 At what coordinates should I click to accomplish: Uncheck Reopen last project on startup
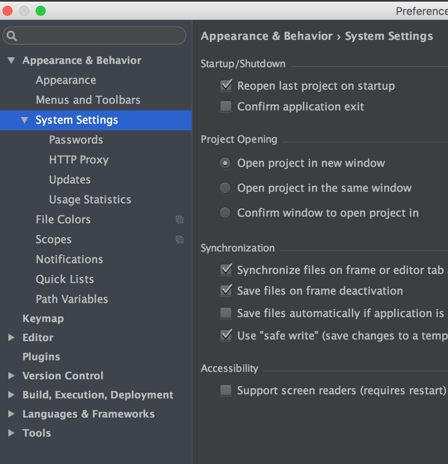point(226,86)
